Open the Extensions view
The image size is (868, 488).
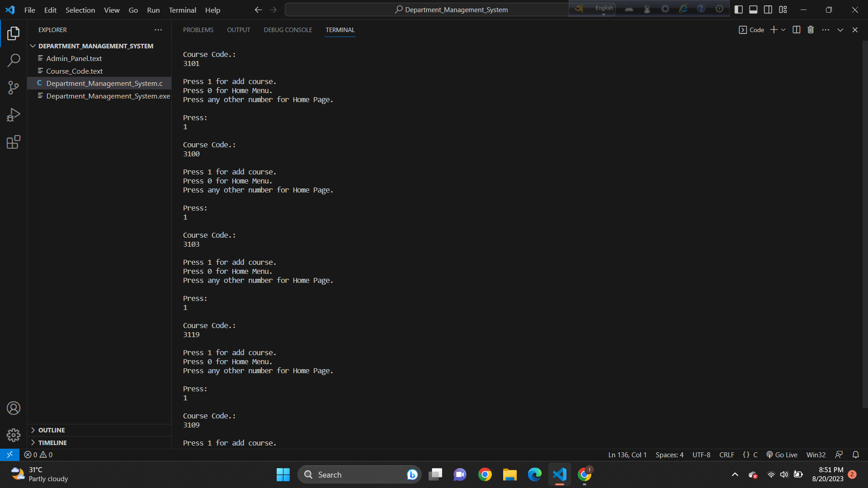coord(14,142)
